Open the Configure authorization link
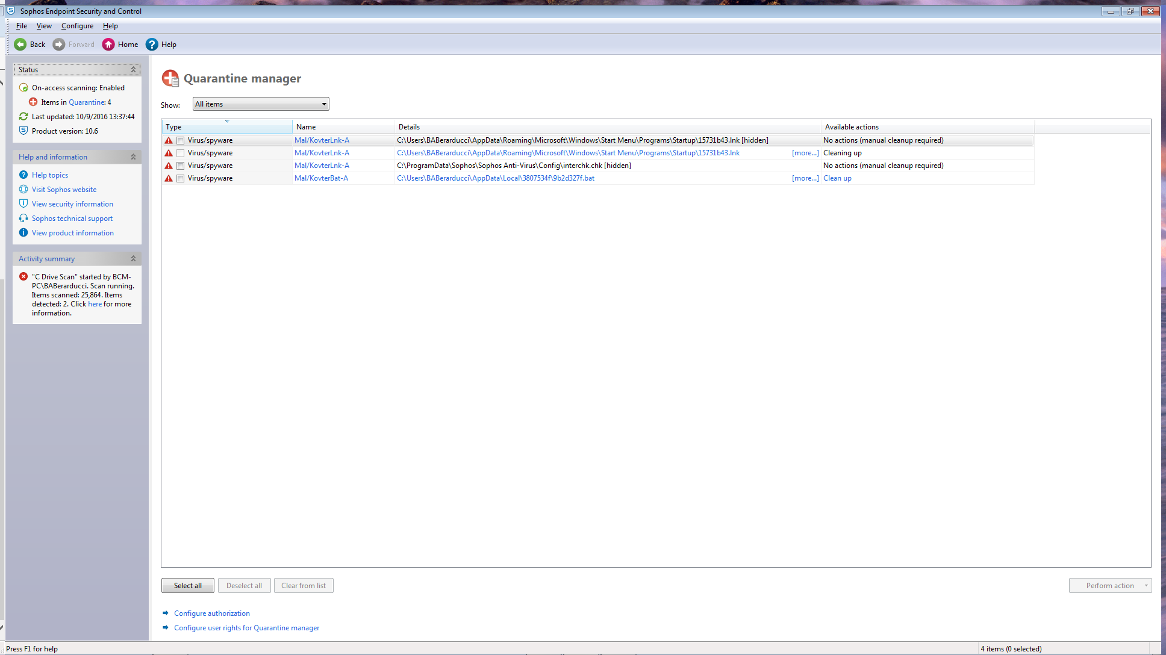1166x655 pixels. coord(212,613)
